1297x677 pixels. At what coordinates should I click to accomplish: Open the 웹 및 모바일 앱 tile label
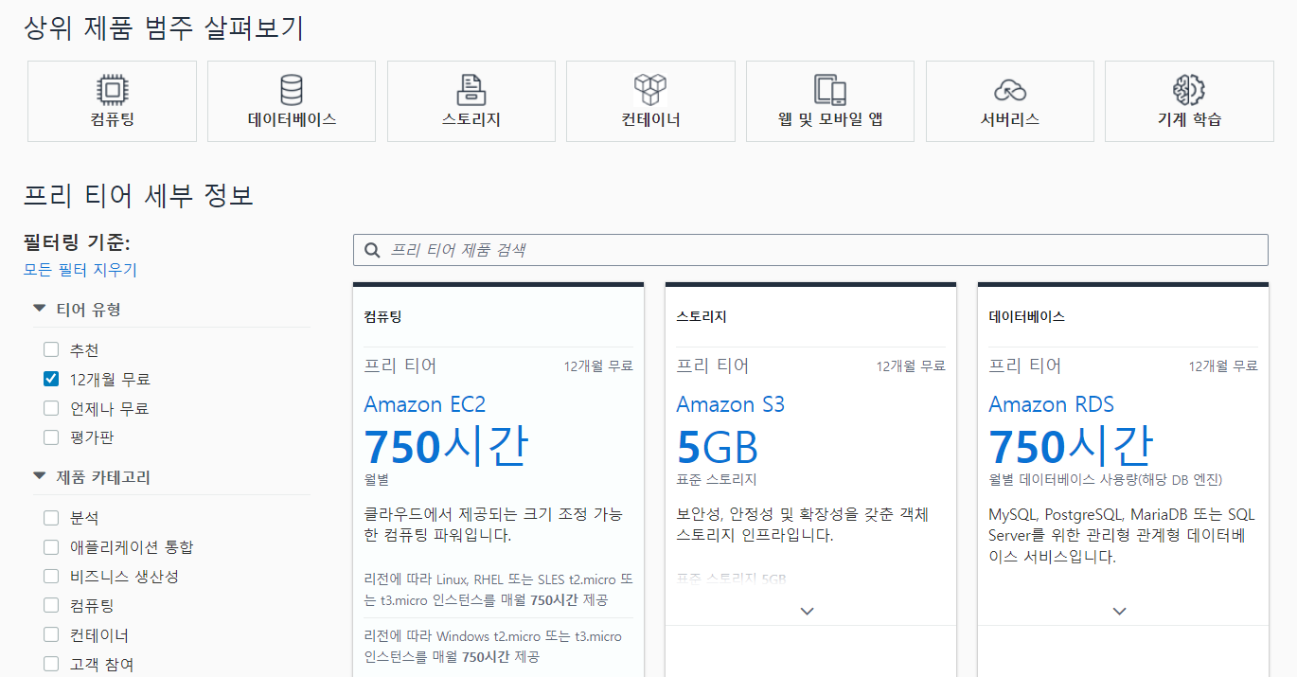pyautogui.click(x=830, y=119)
